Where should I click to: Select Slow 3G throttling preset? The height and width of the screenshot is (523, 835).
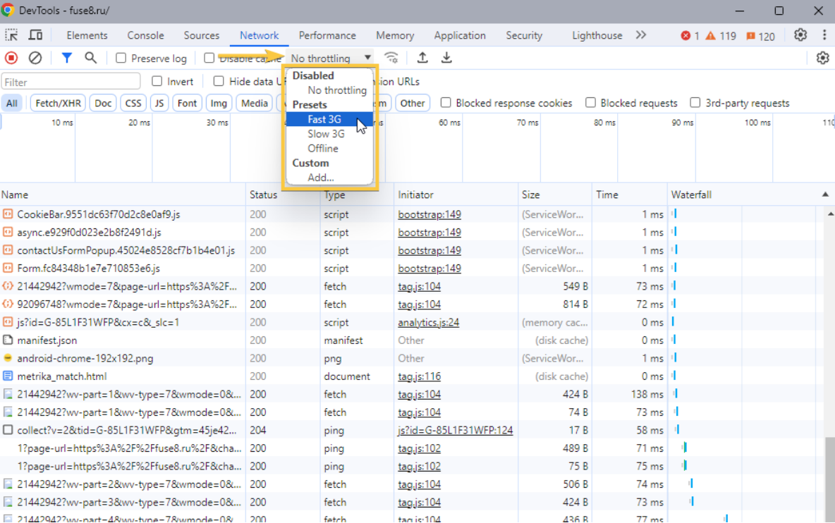(x=326, y=134)
